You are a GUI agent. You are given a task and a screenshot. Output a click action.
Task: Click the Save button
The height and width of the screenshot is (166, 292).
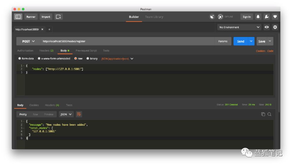tap(262, 41)
